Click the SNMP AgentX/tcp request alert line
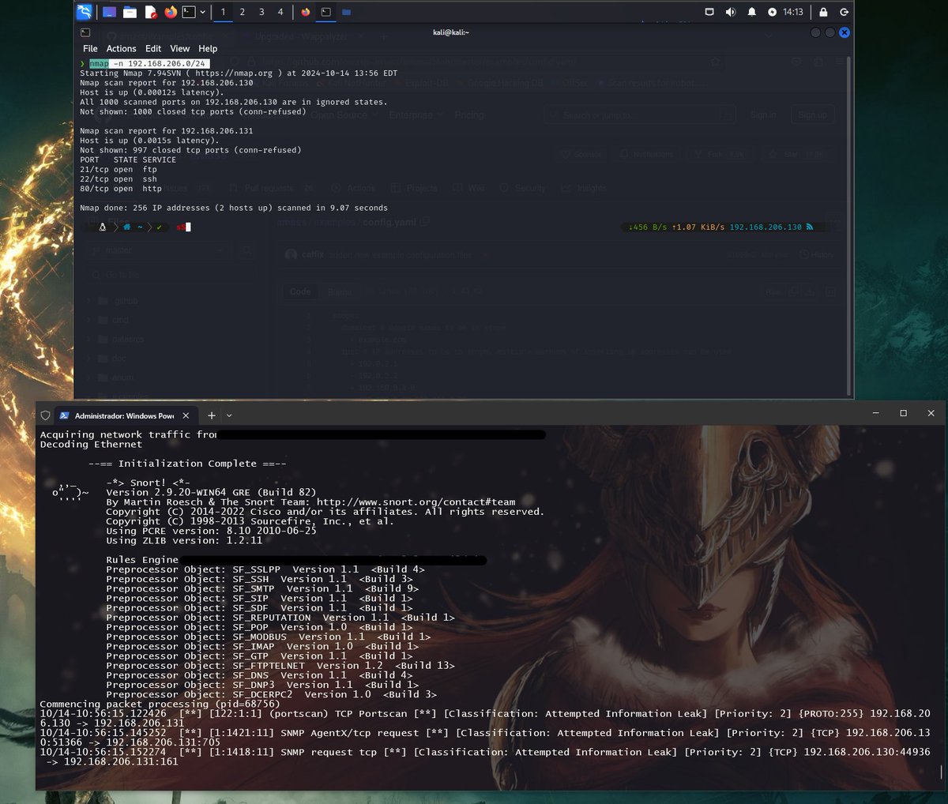This screenshot has height=804, width=948. 485,738
